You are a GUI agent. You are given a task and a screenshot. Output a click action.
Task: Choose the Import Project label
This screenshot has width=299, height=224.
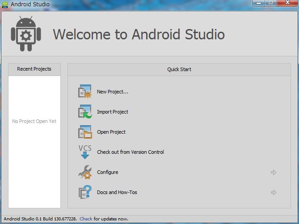(x=113, y=112)
